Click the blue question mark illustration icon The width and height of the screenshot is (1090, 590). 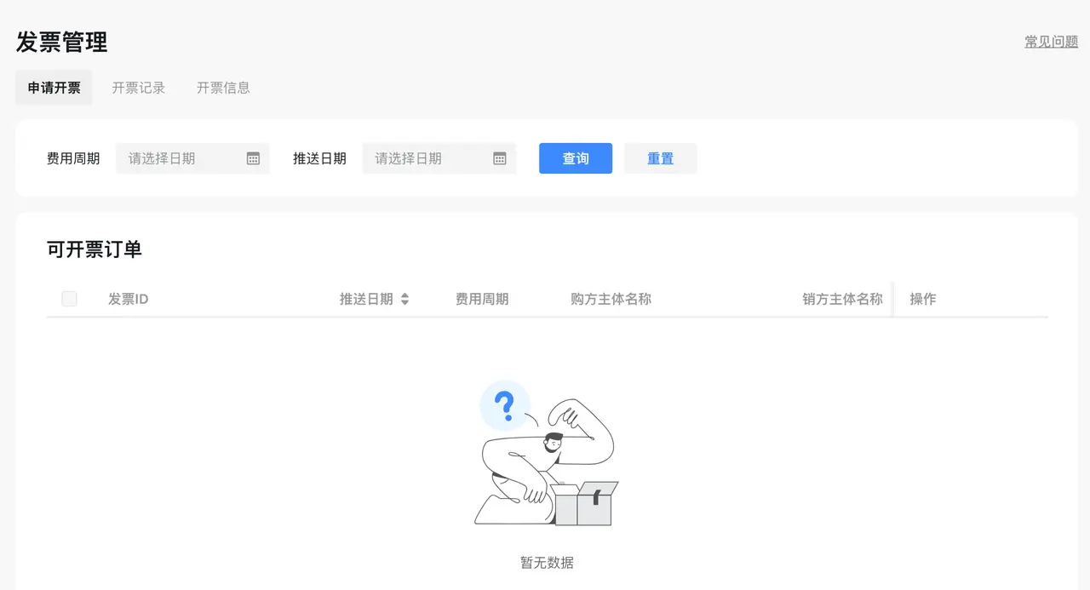505,406
